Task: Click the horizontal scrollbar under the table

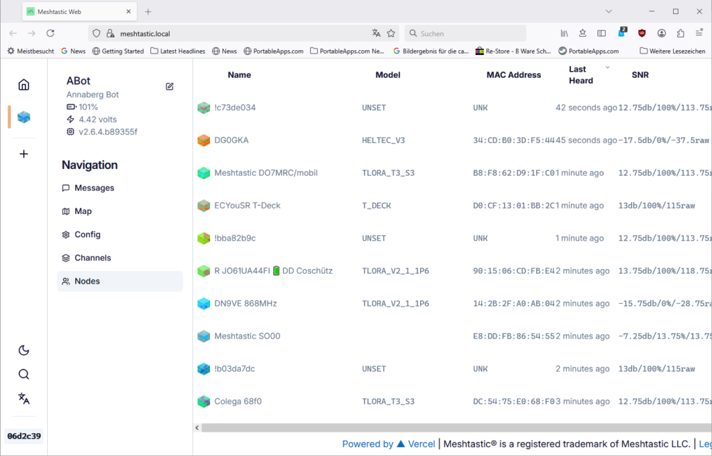Action: pos(445,428)
